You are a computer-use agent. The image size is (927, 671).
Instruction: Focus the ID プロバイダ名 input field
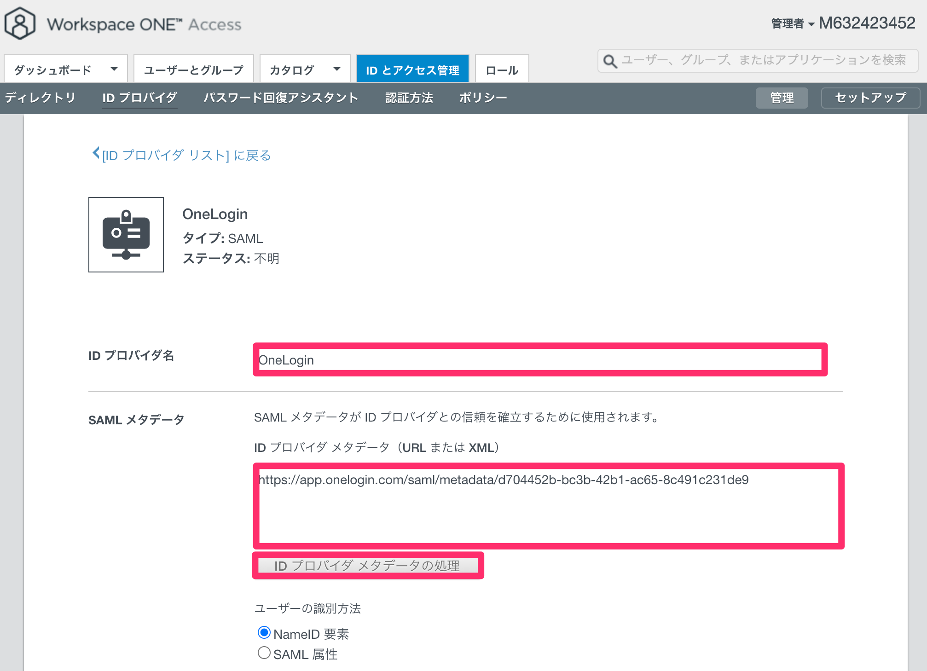pyautogui.click(x=540, y=359)
